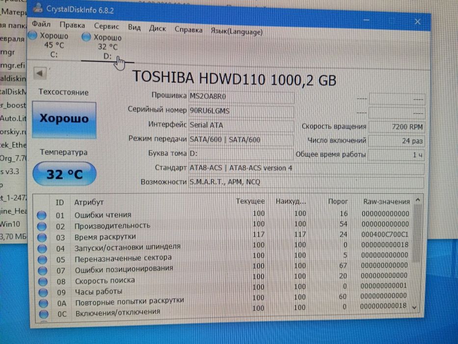Image resolution: width=458 pixels, height=344 pixels.
Task: Click the Порог column header
Action: point(338,201)
